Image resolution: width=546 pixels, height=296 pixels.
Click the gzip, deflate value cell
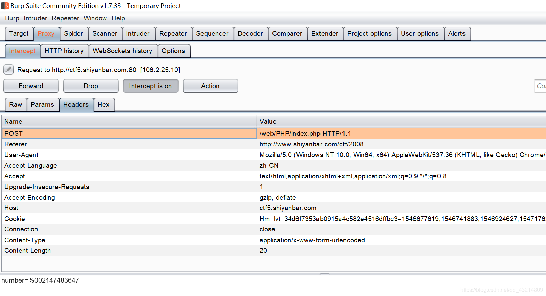(x=402, y=197)
